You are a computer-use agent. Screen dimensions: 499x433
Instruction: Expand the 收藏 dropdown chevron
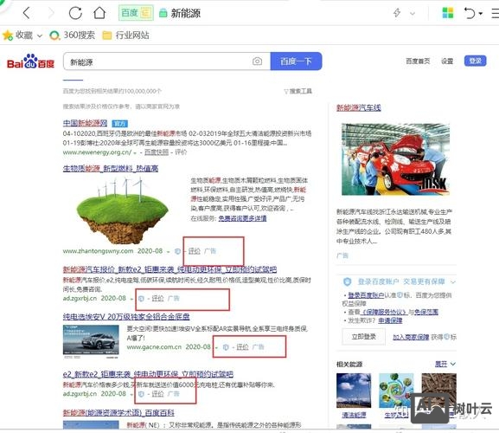(x=40, y=36)
